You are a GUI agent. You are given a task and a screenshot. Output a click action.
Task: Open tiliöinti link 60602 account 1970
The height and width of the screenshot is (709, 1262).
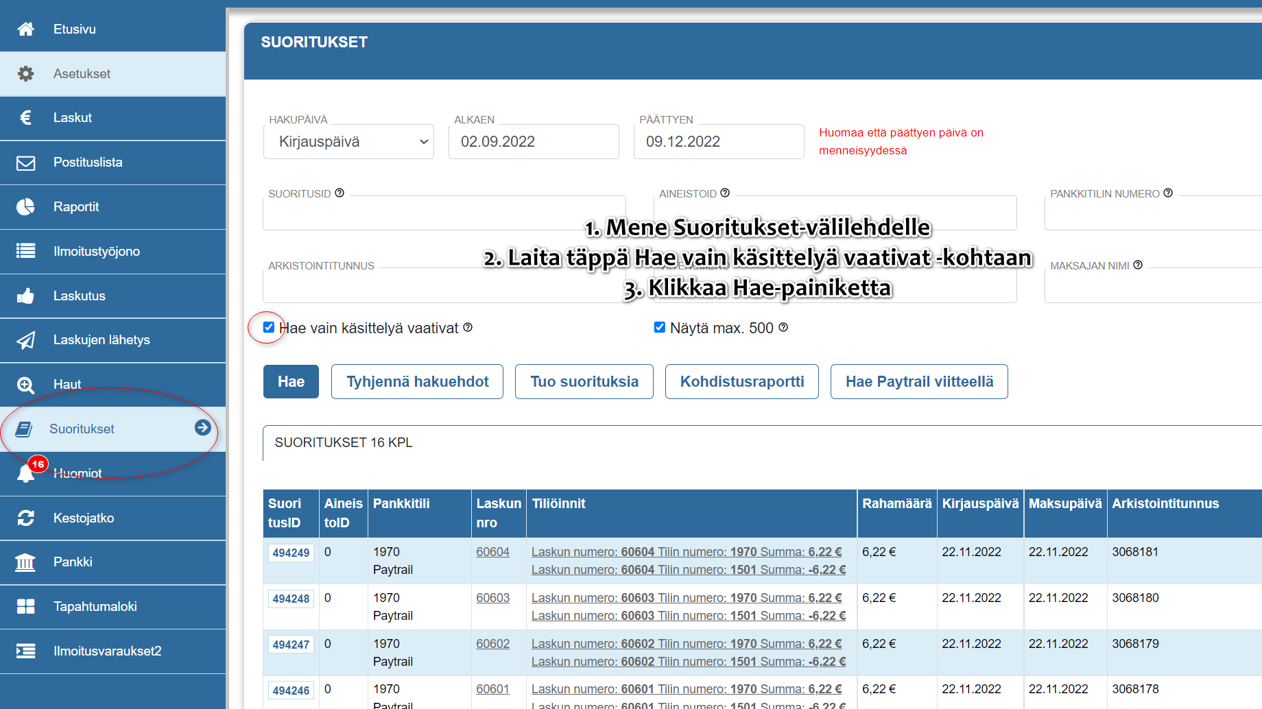click(687, 644)
